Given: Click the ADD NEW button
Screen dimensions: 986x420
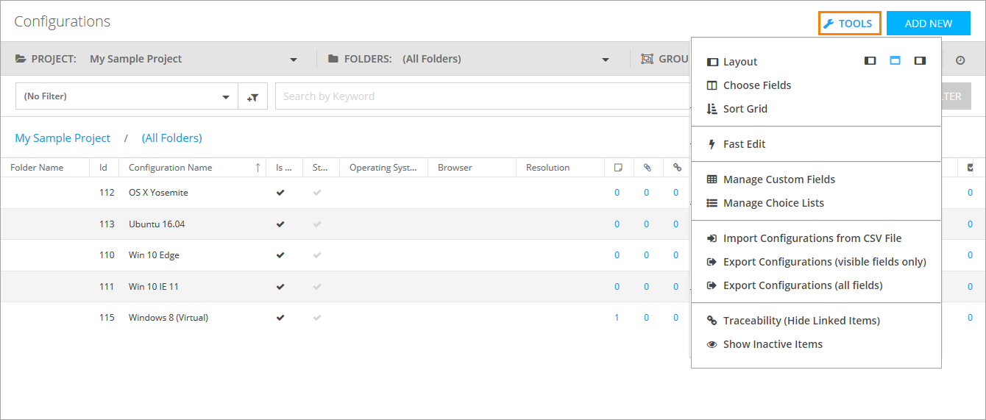Looking at the screenshot, I should point(928,24).
